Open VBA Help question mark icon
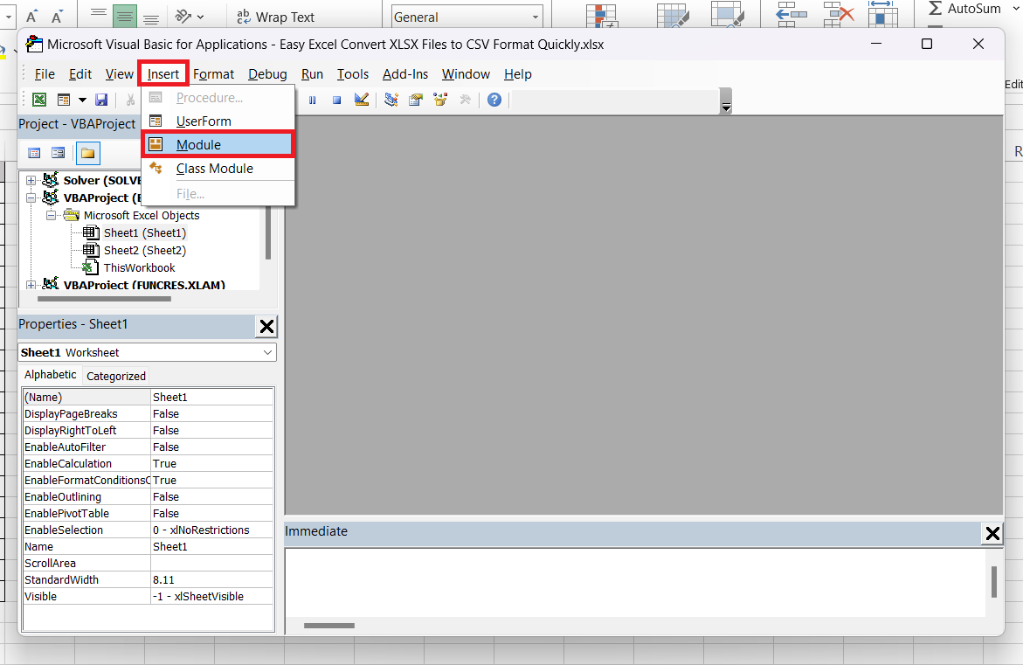Image resolution: width=1023 pixels, height=665 pixels. (x=494, y=100)
